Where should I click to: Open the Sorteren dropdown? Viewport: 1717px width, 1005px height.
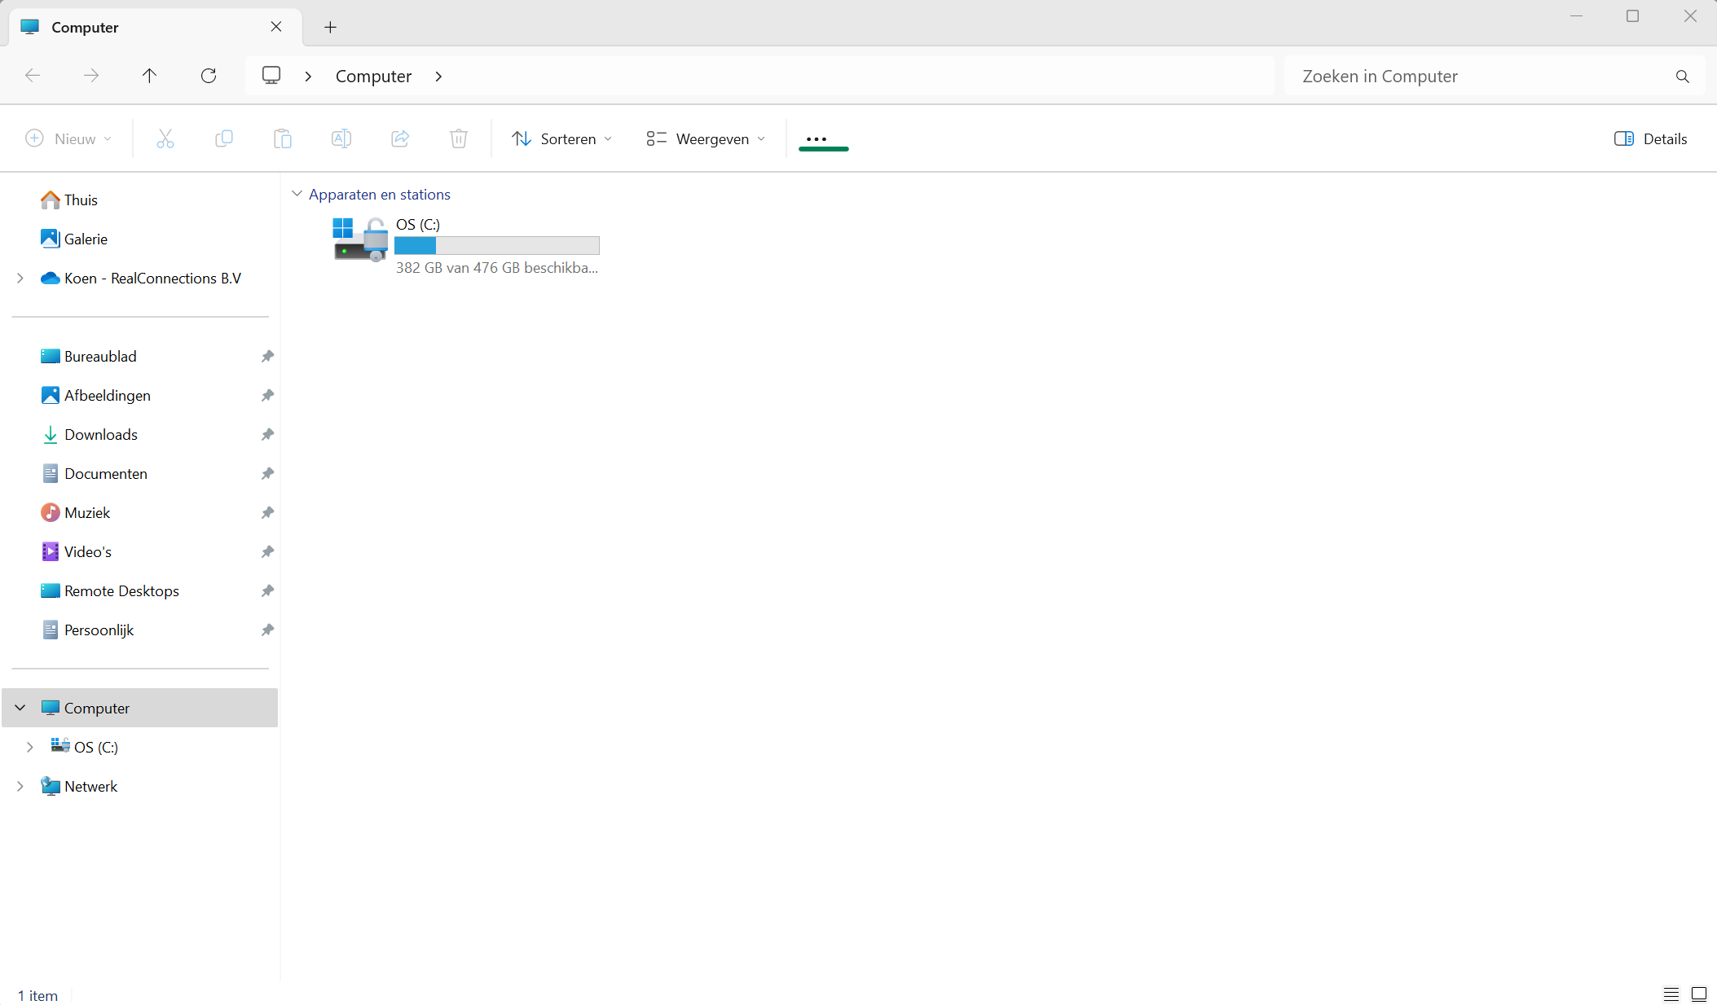tap(561, 139)
